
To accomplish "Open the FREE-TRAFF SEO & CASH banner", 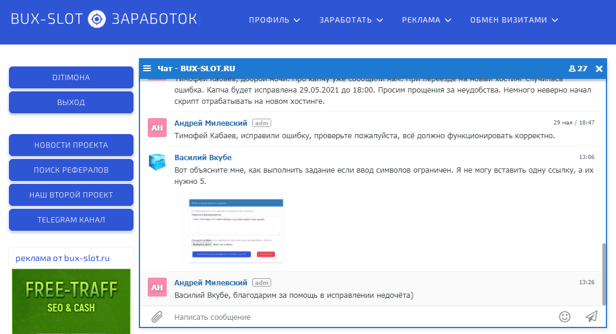I will pos(71,301).
